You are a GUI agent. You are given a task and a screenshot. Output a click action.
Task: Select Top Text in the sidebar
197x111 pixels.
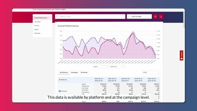[x=37, y=26]
